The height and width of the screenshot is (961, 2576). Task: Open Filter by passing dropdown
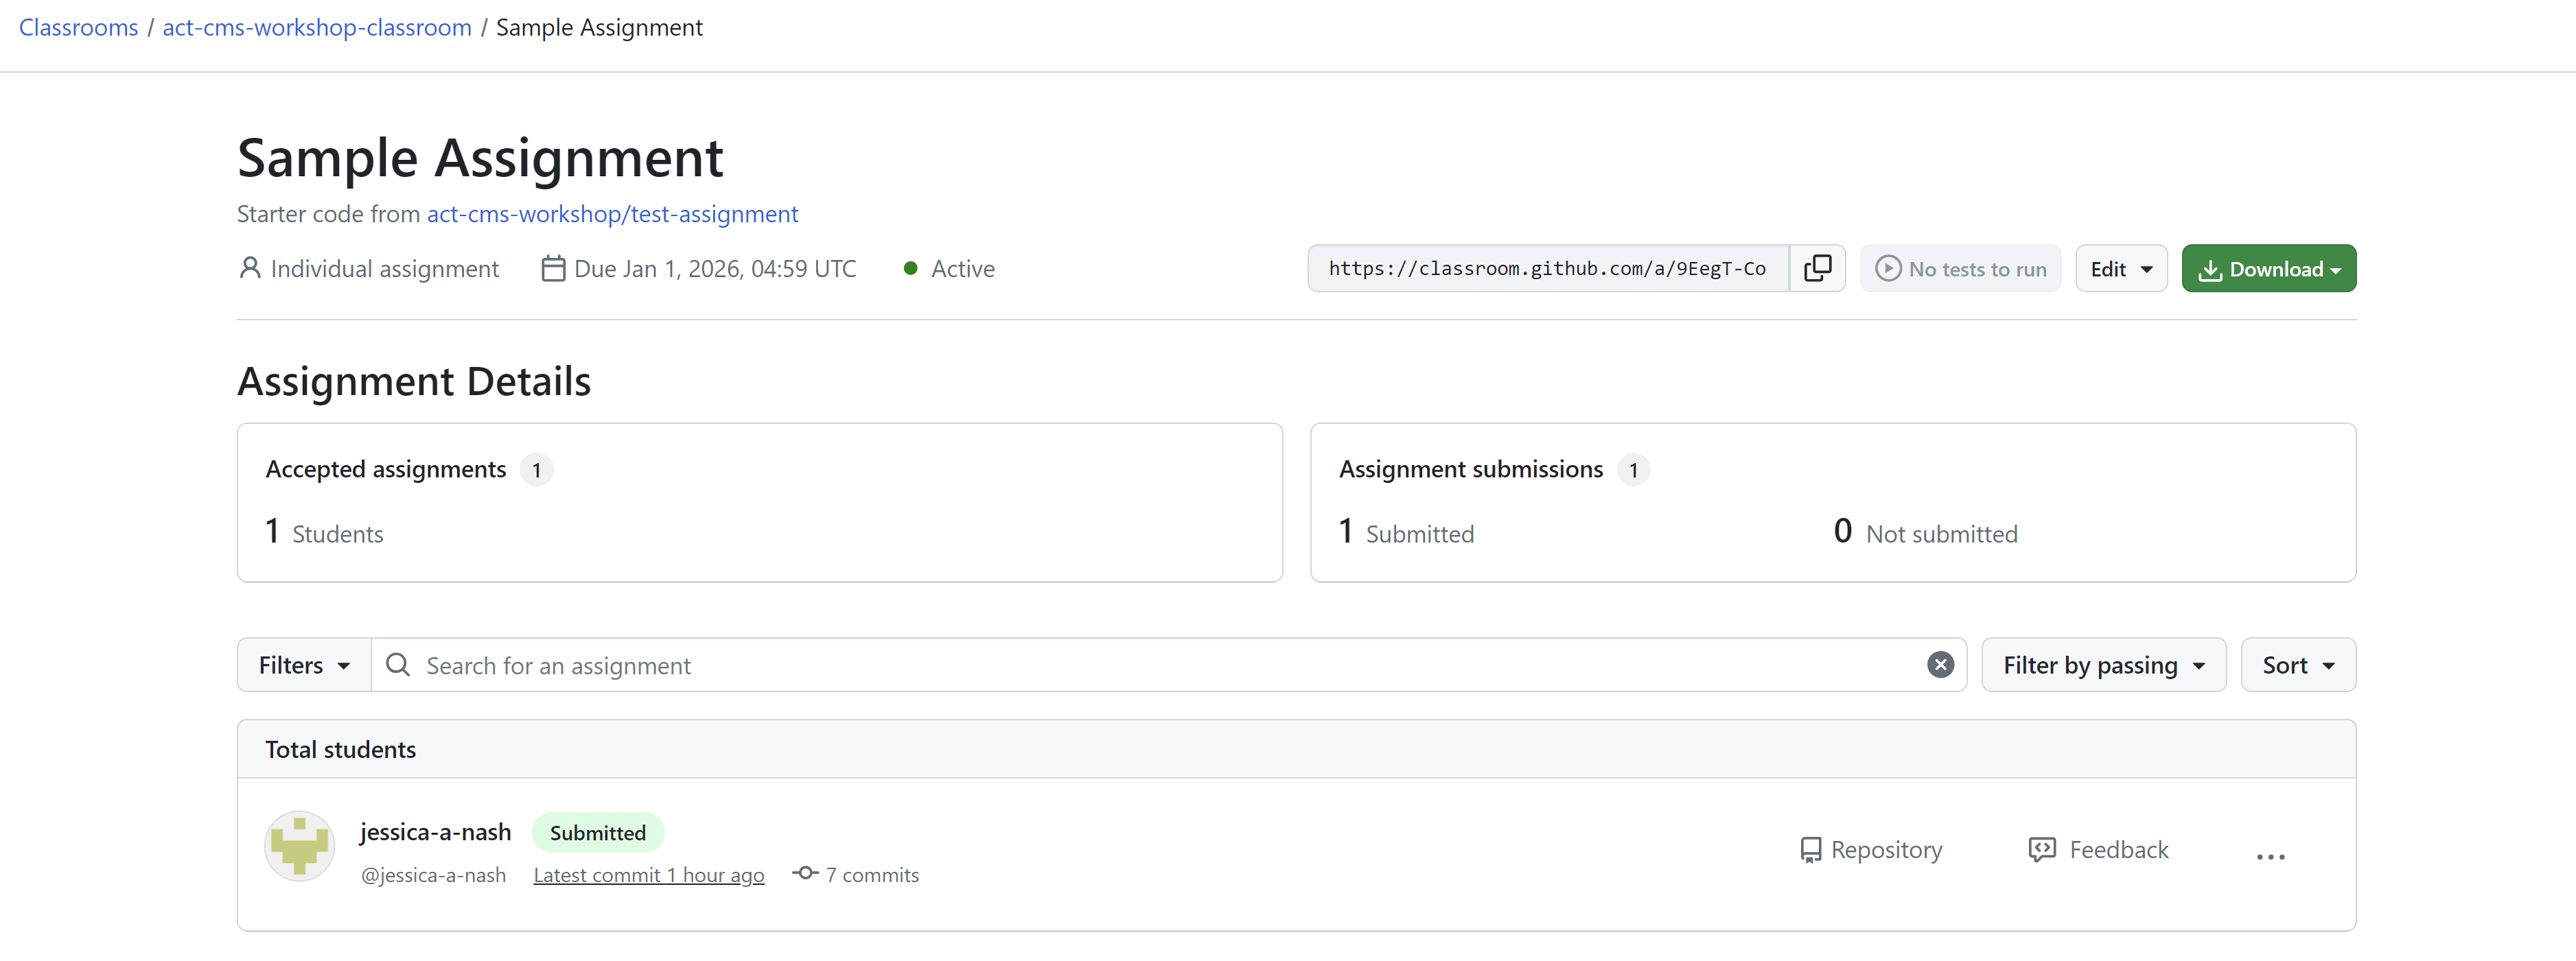click(x=2103, y=664)
